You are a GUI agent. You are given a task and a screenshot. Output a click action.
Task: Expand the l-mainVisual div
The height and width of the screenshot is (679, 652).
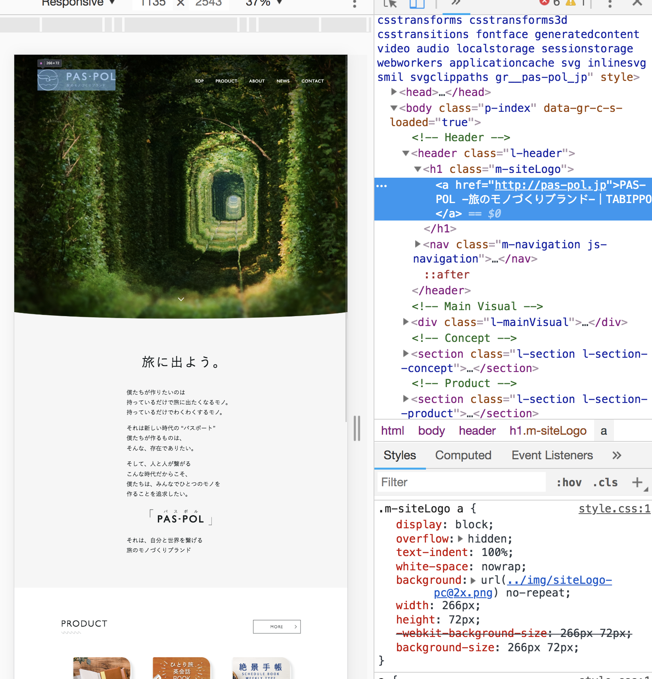coord(405,322)
